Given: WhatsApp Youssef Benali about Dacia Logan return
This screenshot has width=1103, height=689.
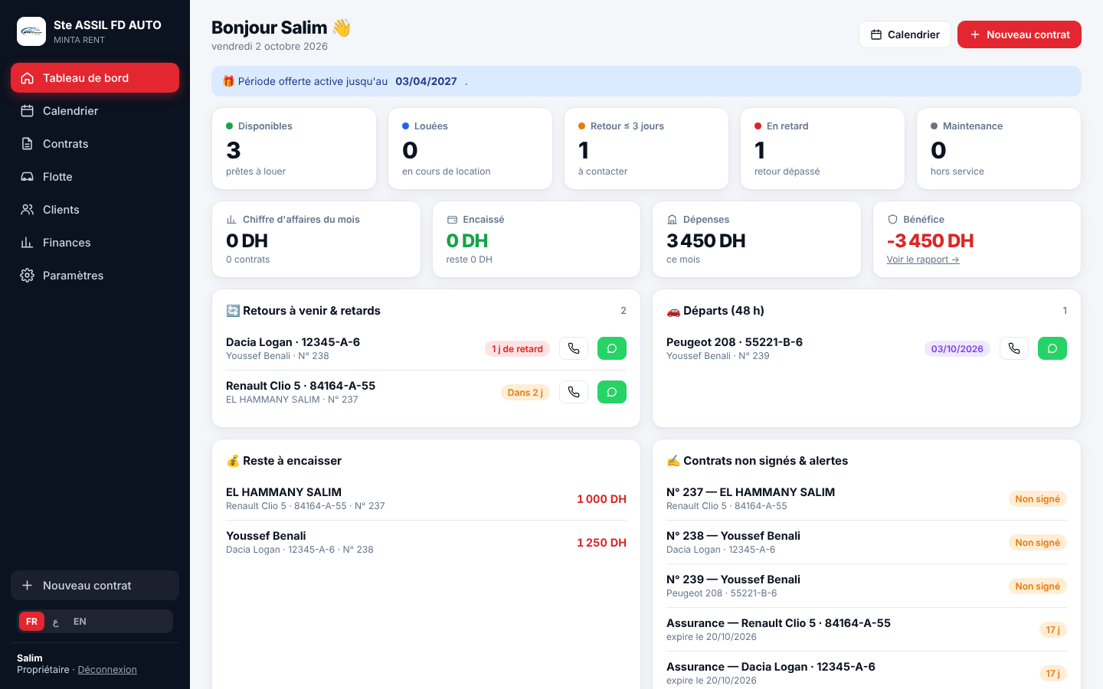Looking at the screenshot, I should pos(612,348).
